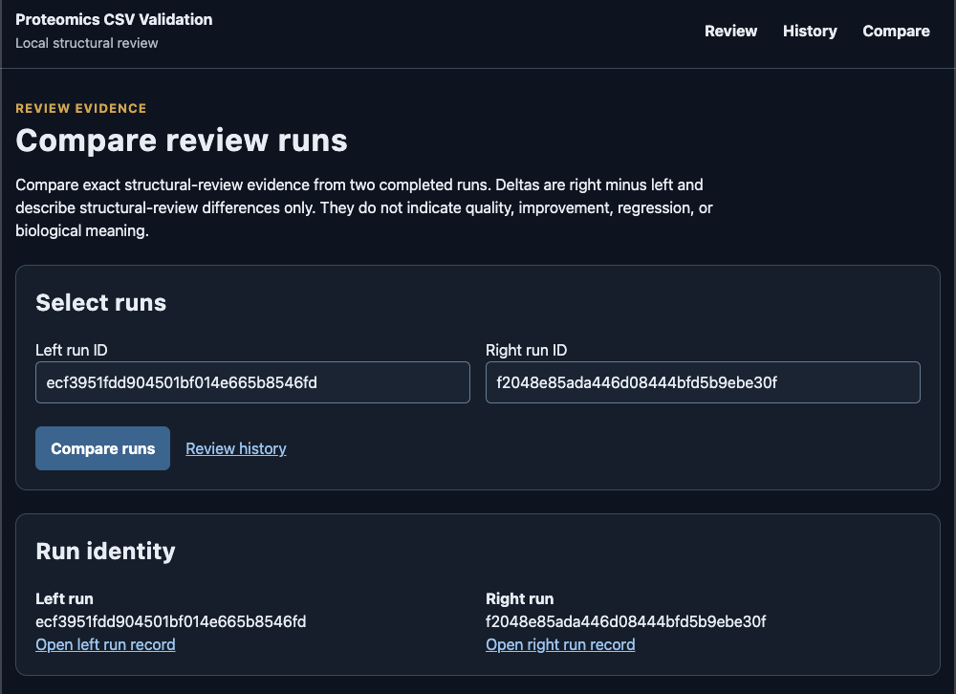Click the REVIEW EVIDENCE label

pos(81,109)
